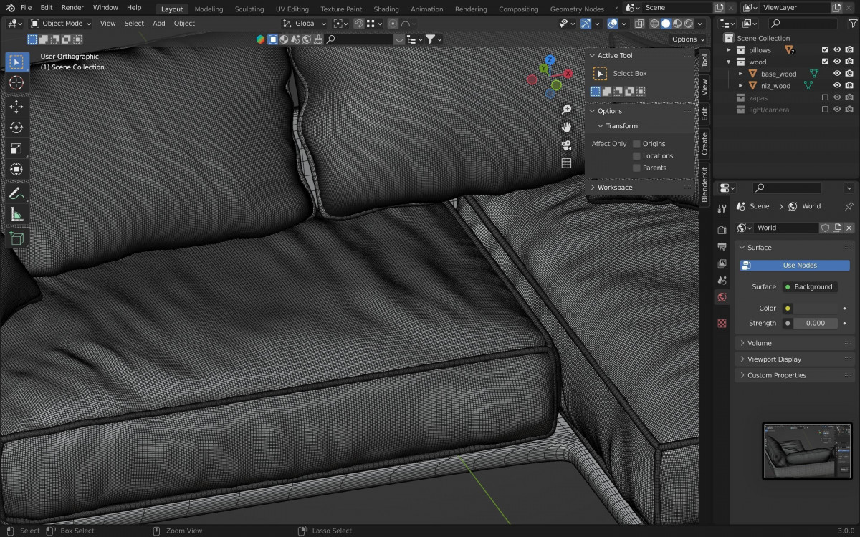This screenshot has height=537, width=860.
Task: Enable the Origins checkbox
Action: point(636,144)
